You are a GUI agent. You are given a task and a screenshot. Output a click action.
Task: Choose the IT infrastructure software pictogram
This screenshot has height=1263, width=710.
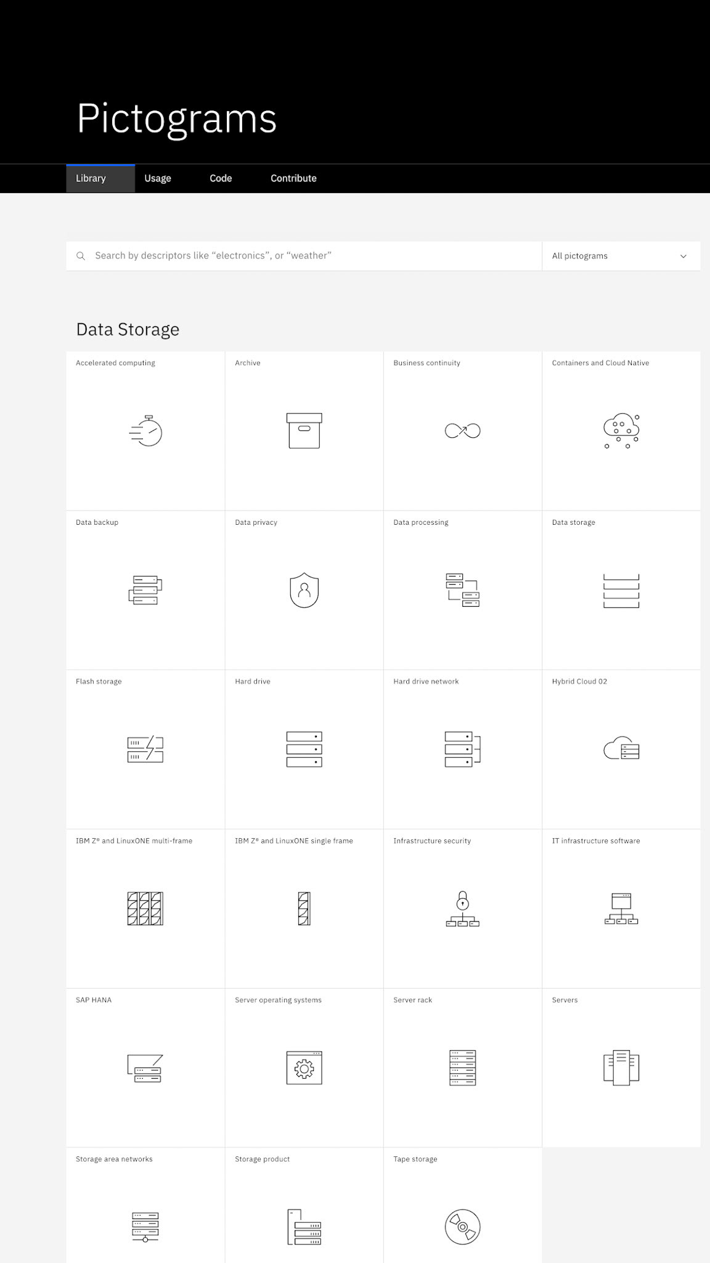621,908
